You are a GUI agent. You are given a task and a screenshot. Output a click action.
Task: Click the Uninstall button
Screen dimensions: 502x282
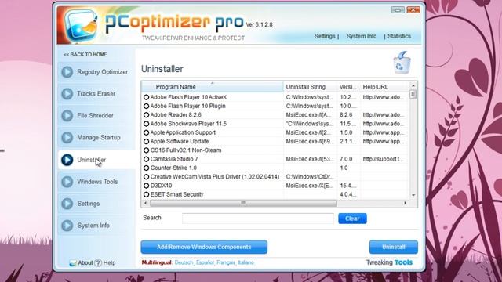pos(394,248)
